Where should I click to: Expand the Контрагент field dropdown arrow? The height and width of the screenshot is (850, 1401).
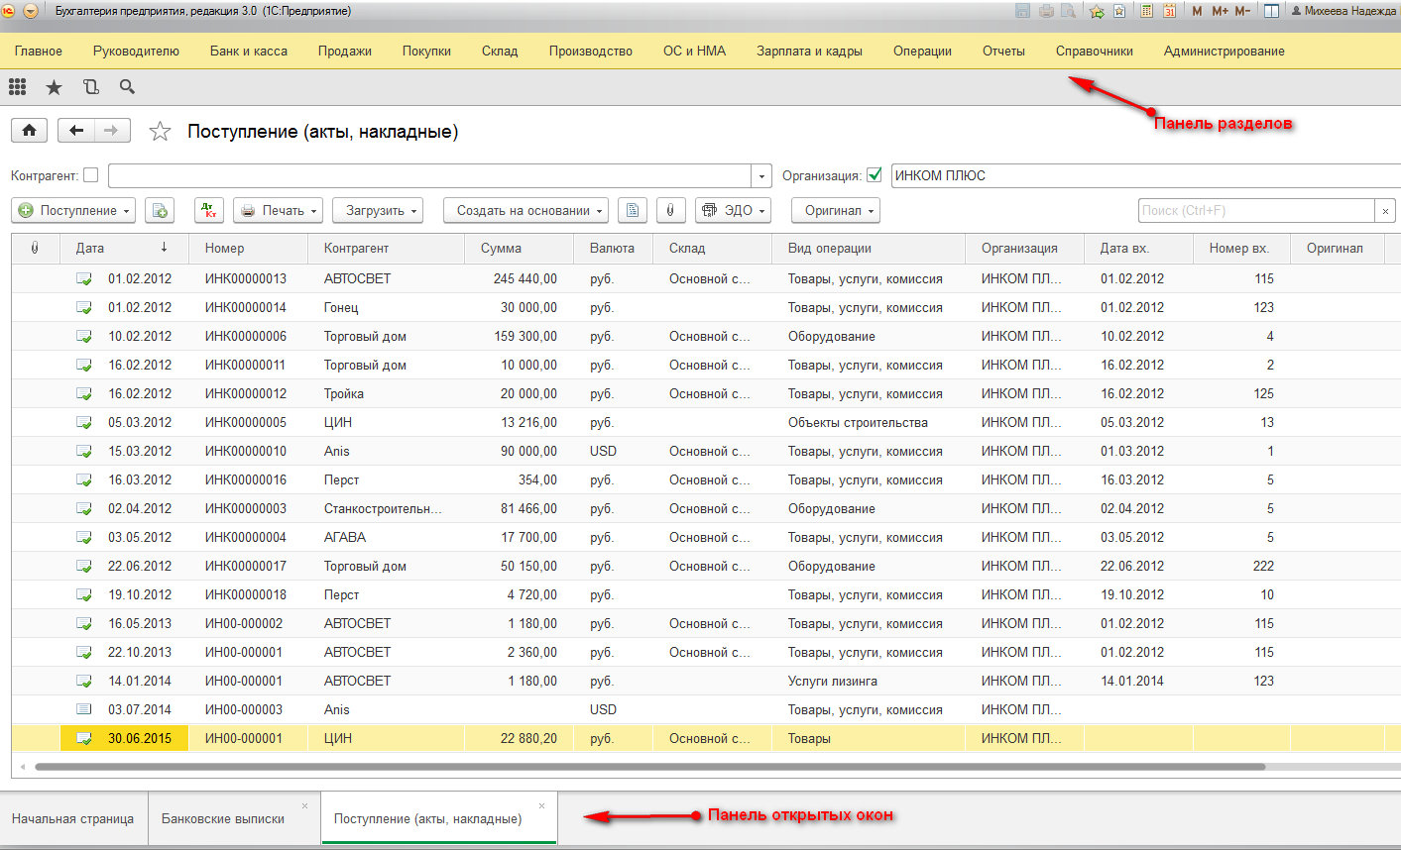761,176
